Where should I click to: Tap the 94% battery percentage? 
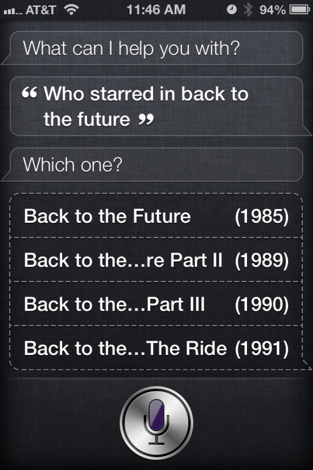point(273,10)
